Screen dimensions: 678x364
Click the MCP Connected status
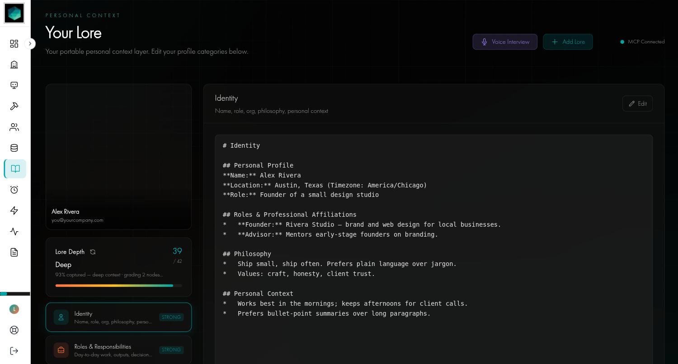click(x=642, y=42)
